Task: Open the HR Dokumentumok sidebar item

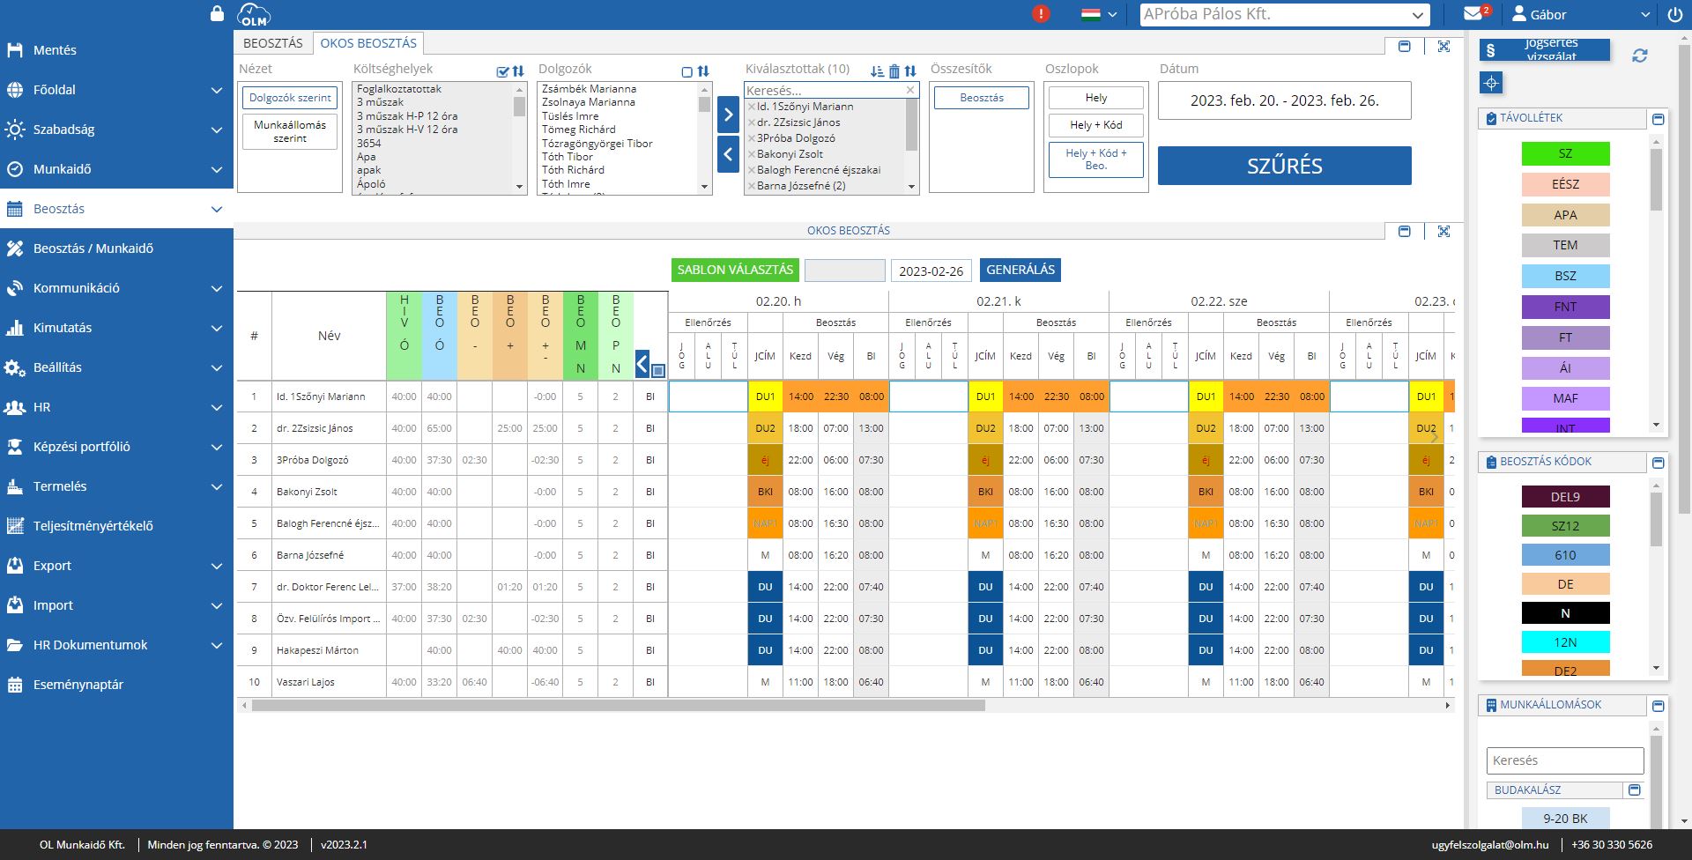Action: 116,645
